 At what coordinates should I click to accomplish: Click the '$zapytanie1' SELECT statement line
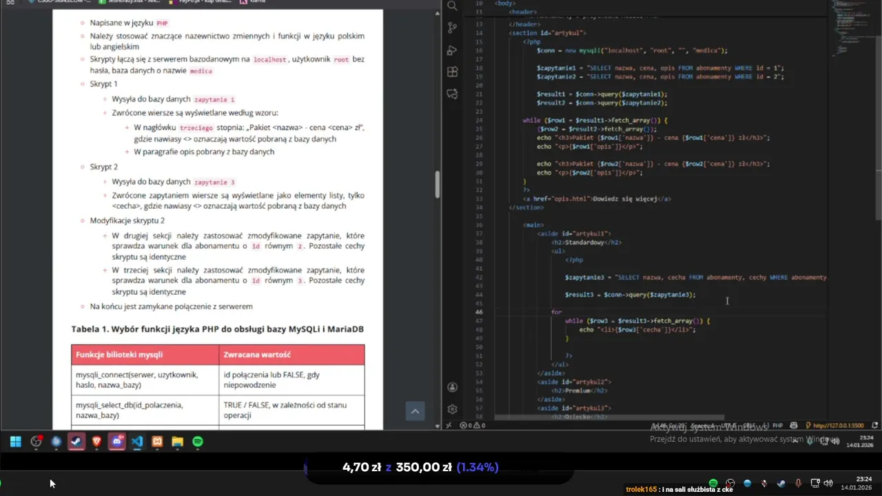[x=660, y=68]
